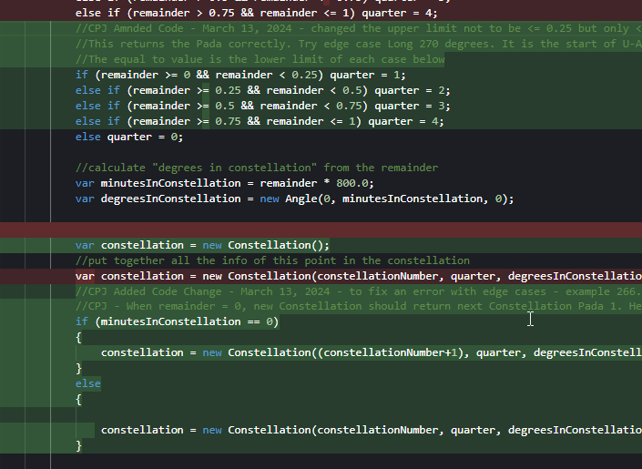This screenshot has height=469, width=642.
Task: Click the line with 'Constellation((constellationNumber+1)'
Action: pos(371,352)
